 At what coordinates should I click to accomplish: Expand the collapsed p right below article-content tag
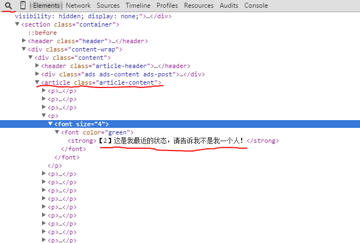44,90
